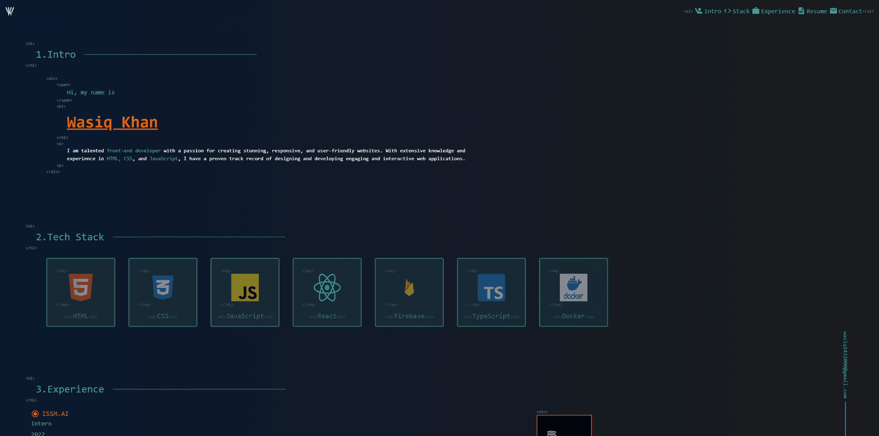879x436 pixels.
Task: Click the Wasiq Khan name link
Action: 112,122
